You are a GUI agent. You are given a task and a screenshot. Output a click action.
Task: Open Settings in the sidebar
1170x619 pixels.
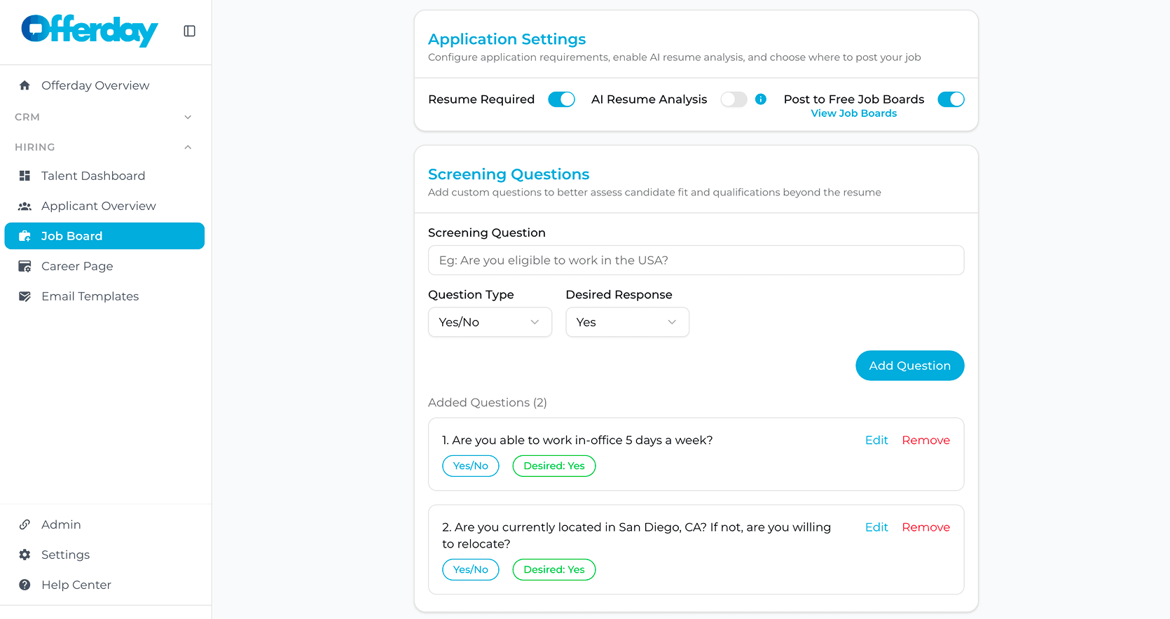tap(104, 555)
